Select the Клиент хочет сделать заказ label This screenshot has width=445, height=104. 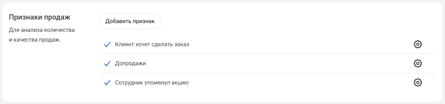coord(152,44)
